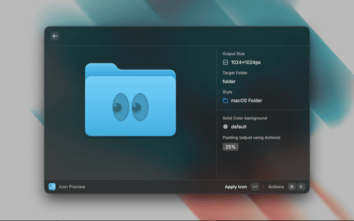
Task: Click the folder icon beside macOS Folder
Action: [x=226, y=101]
